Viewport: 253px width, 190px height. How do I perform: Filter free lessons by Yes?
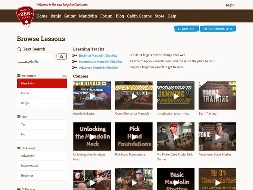tap(42, 125)
